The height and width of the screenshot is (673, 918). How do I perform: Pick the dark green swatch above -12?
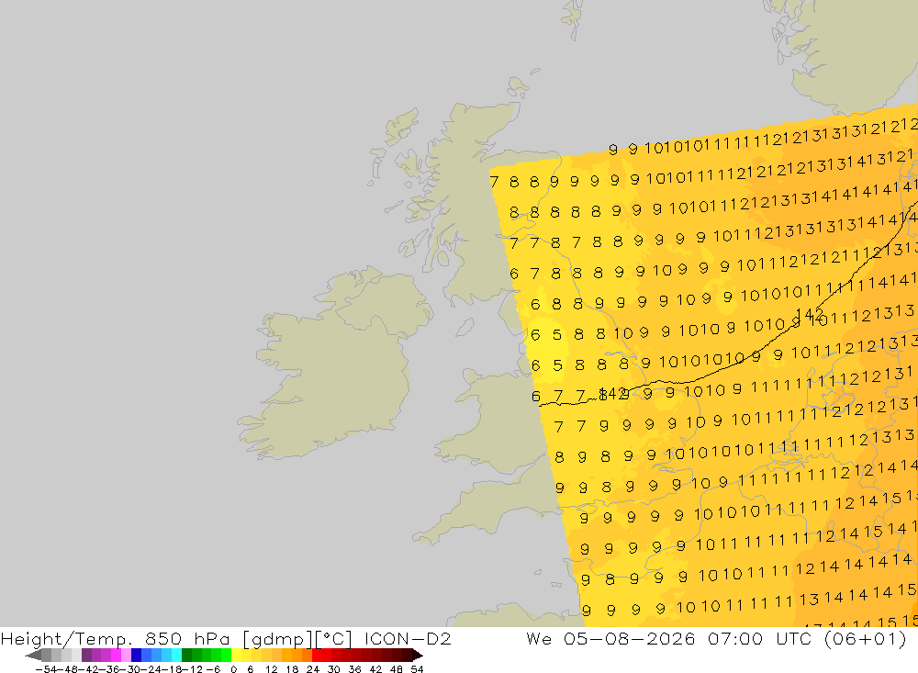(186, 655)
